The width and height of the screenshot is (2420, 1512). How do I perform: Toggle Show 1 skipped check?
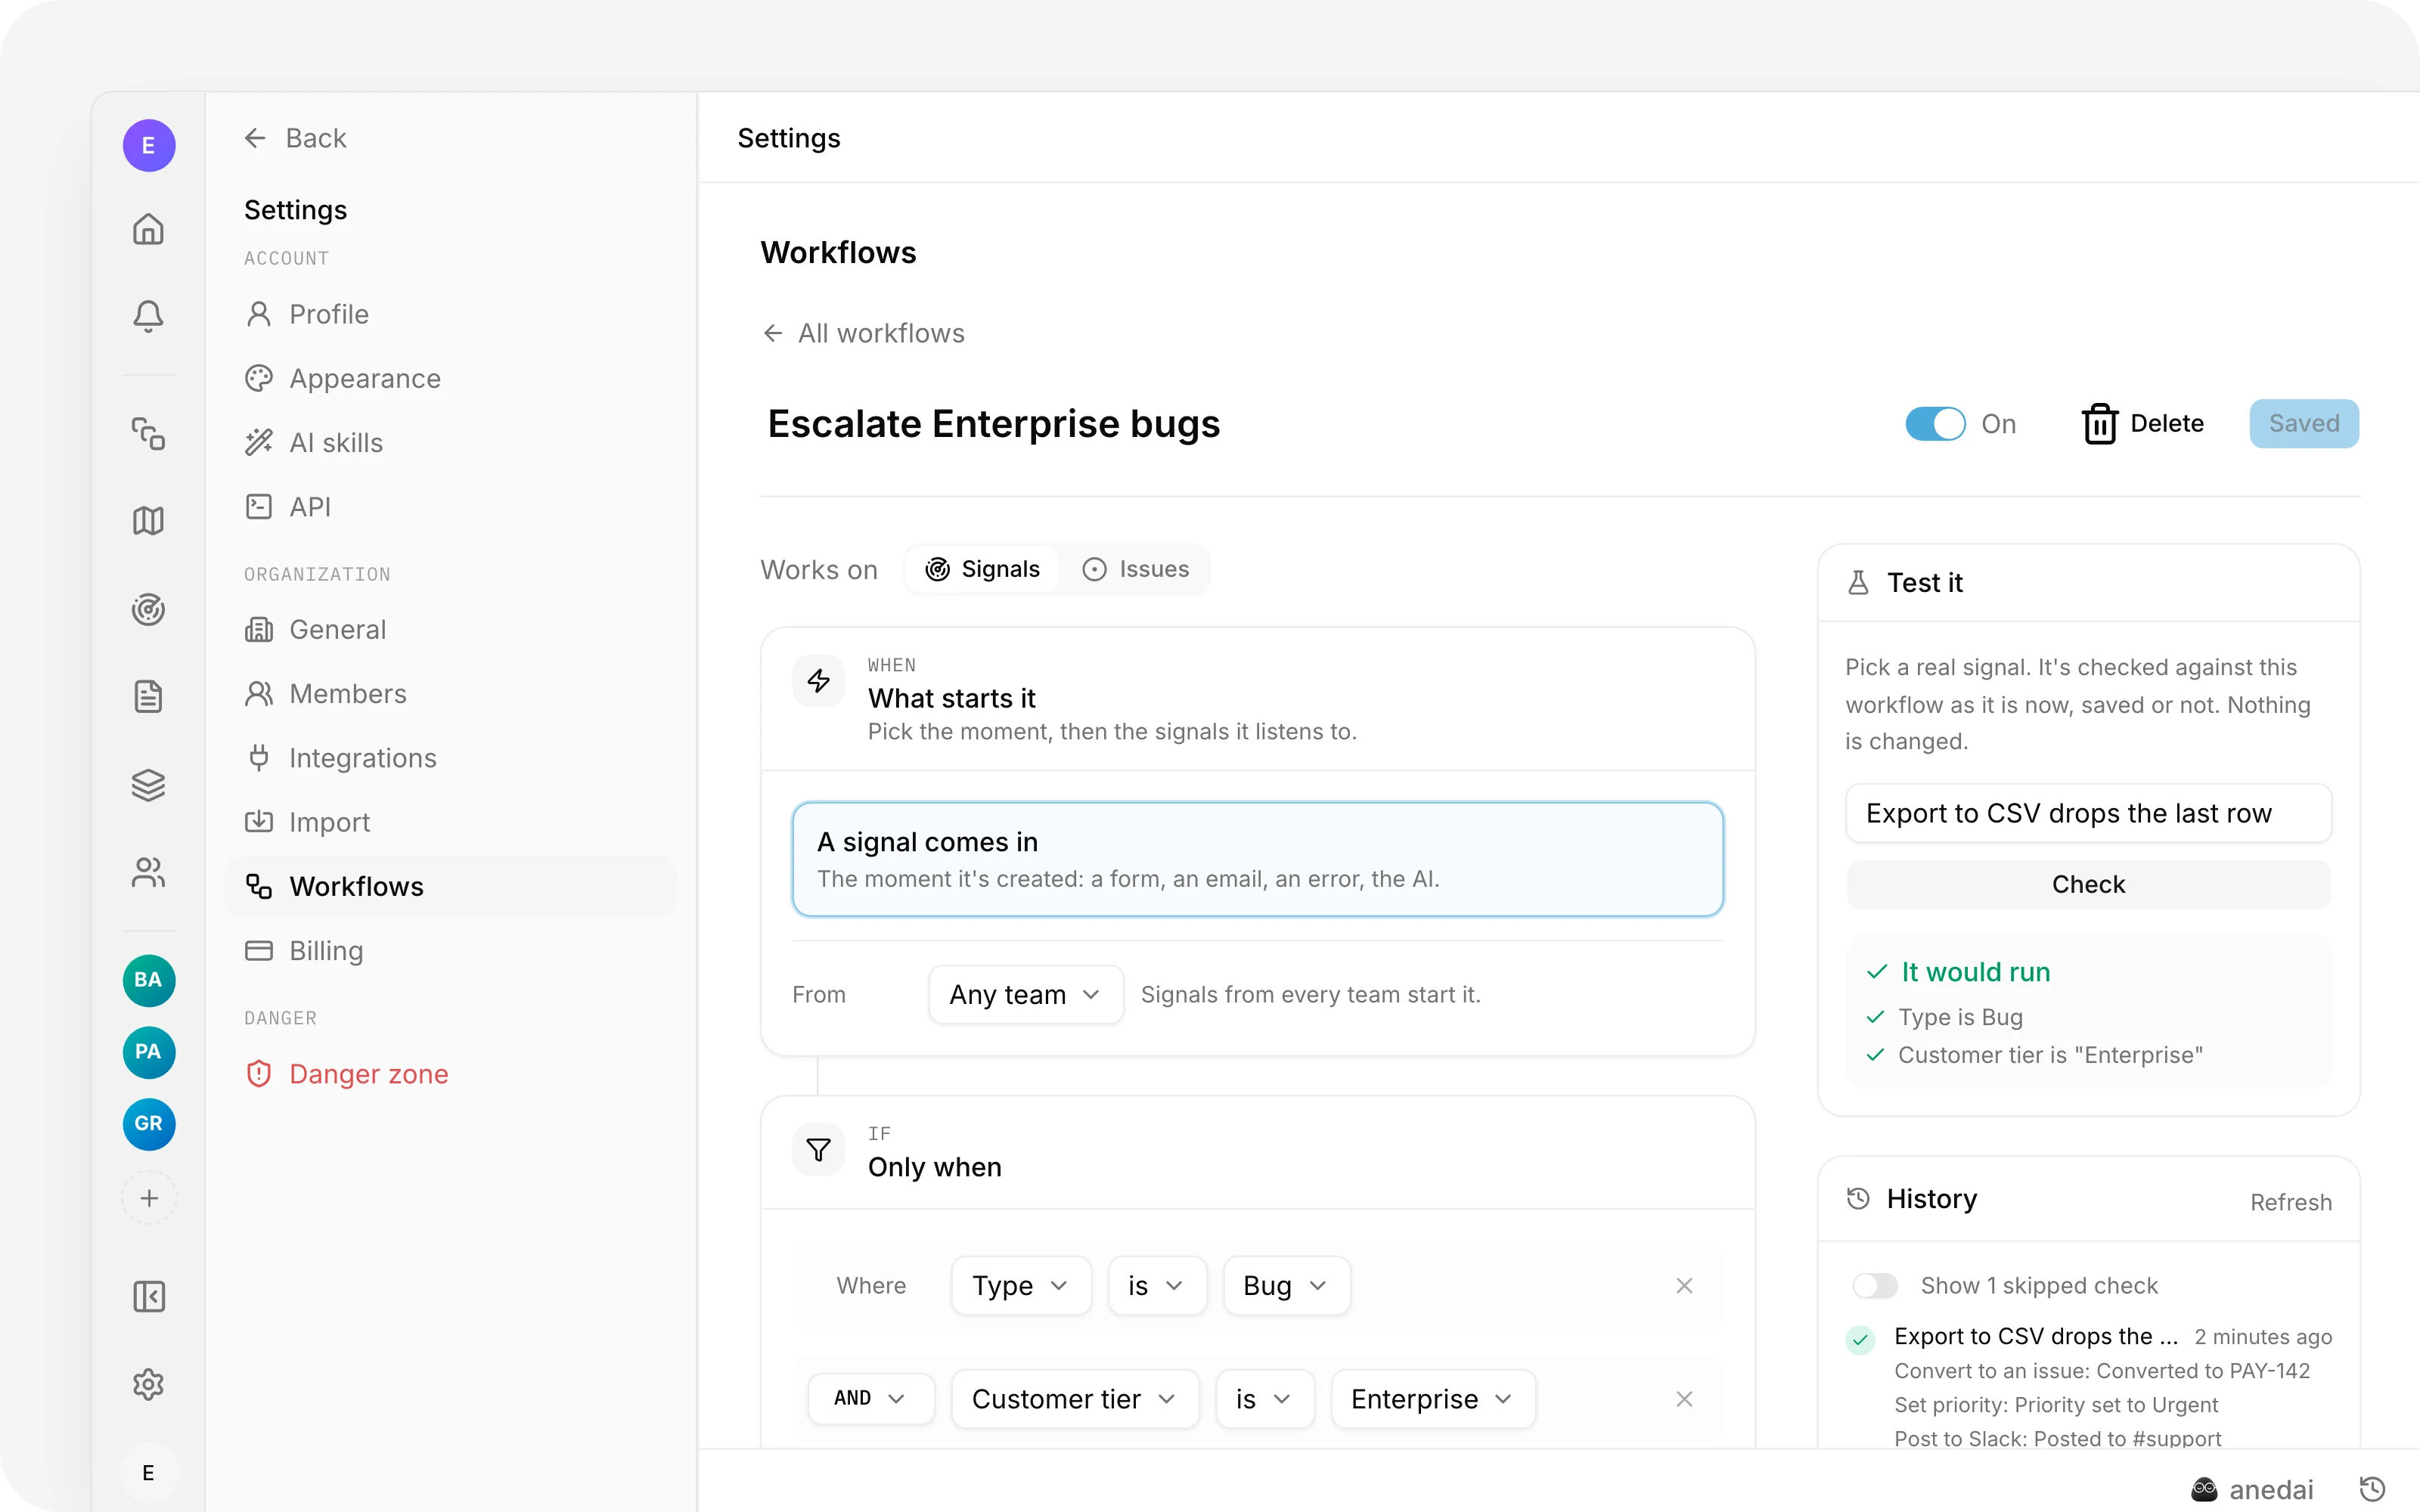pos(1875,1286)
